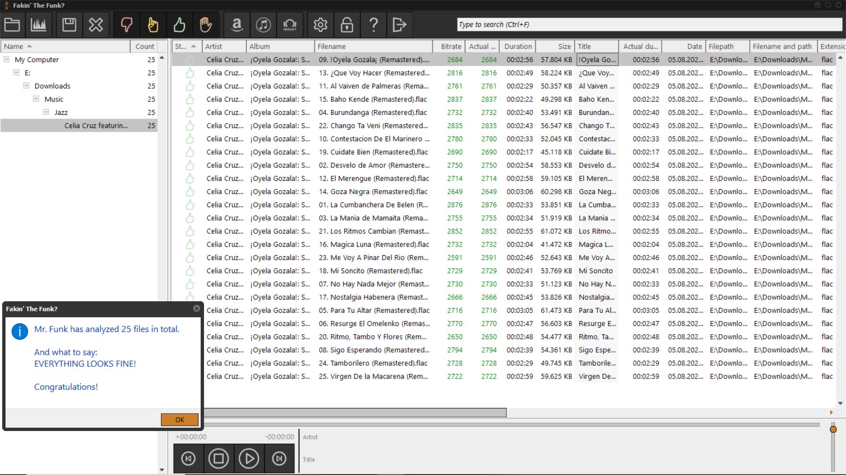
Task: Click the padlock license icon
Action: (x=347, y=25)
